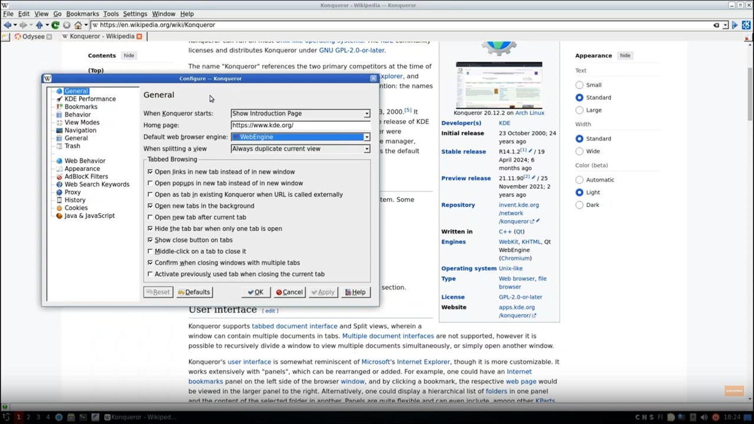The height and width of the screenshot is (424, 754).
Task: Select Bookmarks in config list
Action: point(81,107)
